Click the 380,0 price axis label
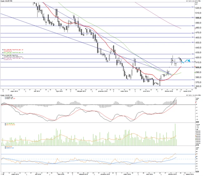The height and width of the screenshot is (176, 203). (x=198, y=77)
